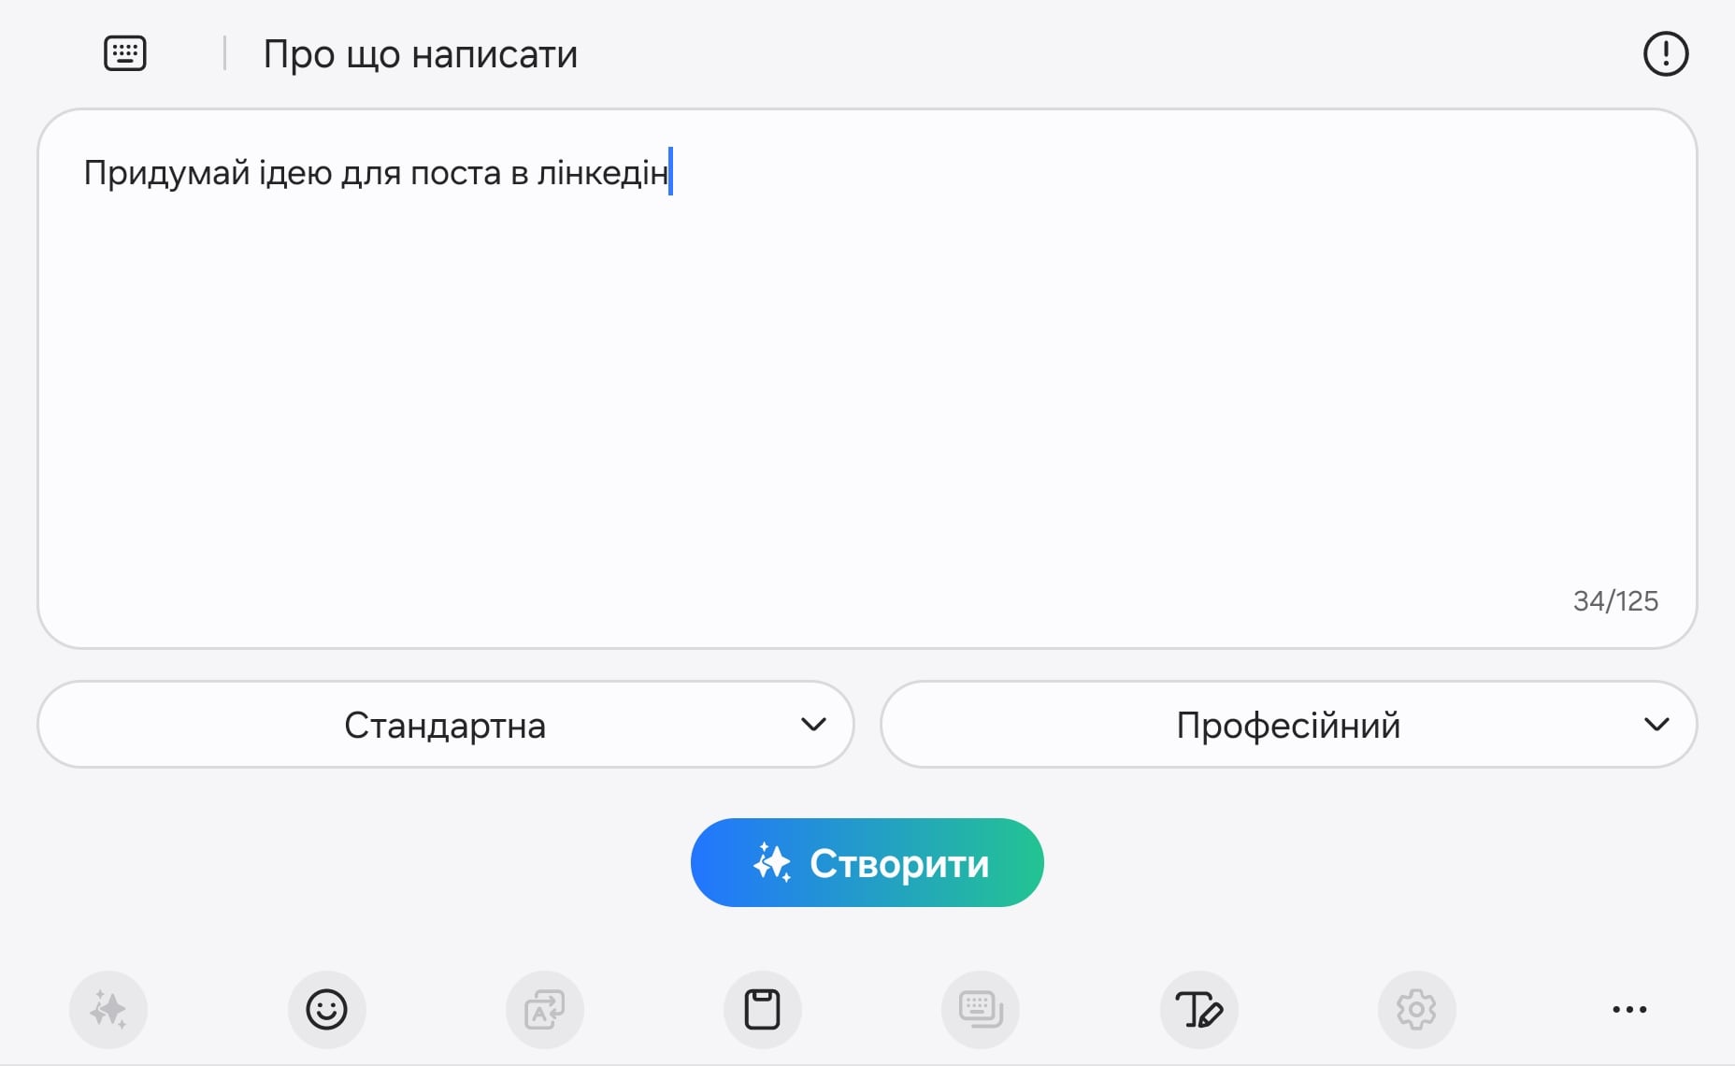Select the text editing pen icon
The image size is (1735, 1066).
(1198, 1010)
